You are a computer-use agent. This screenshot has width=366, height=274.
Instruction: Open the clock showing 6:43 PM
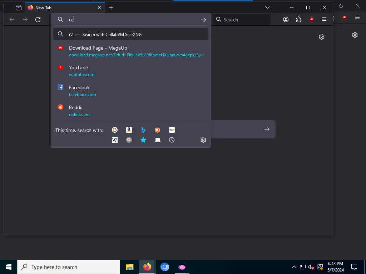(x=335, y=267)
